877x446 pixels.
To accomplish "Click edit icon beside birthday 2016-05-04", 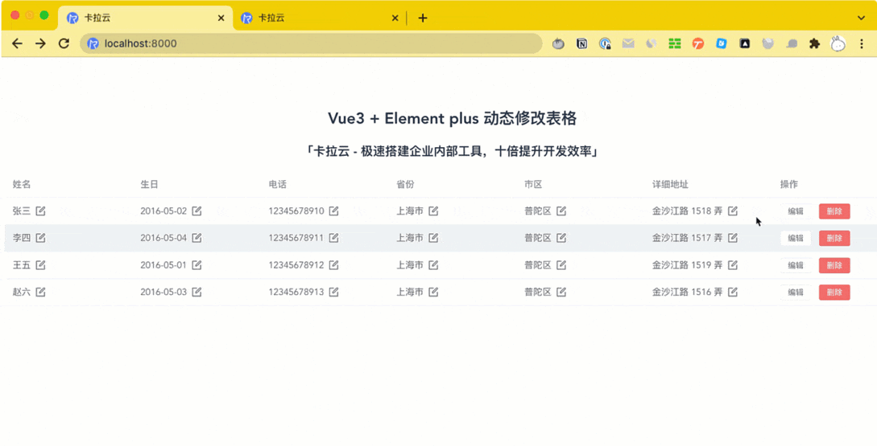I will (196, 238).
